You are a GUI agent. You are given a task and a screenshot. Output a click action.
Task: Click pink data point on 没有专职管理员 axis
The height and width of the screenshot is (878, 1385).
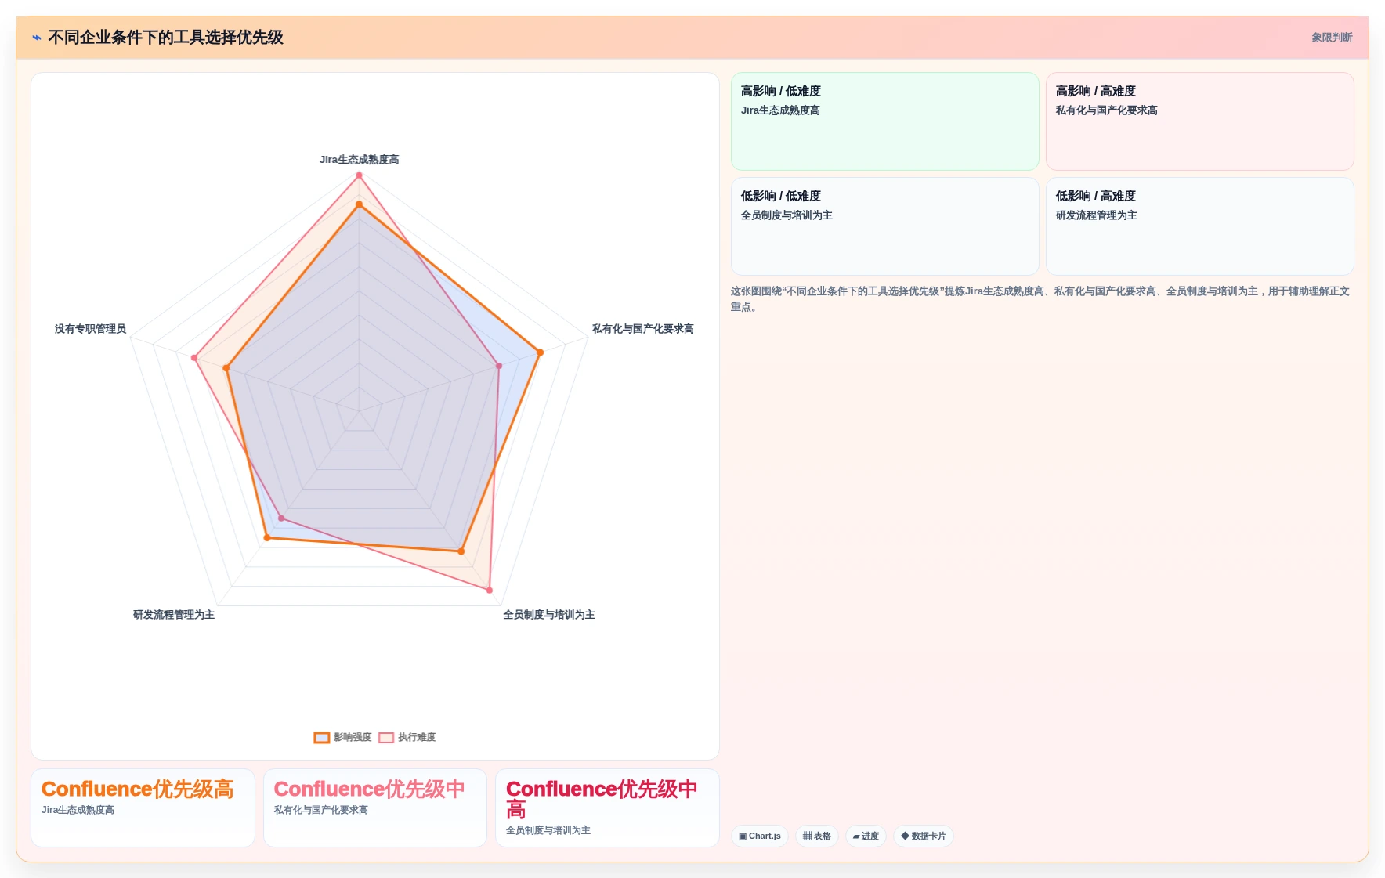pos(194,358)
